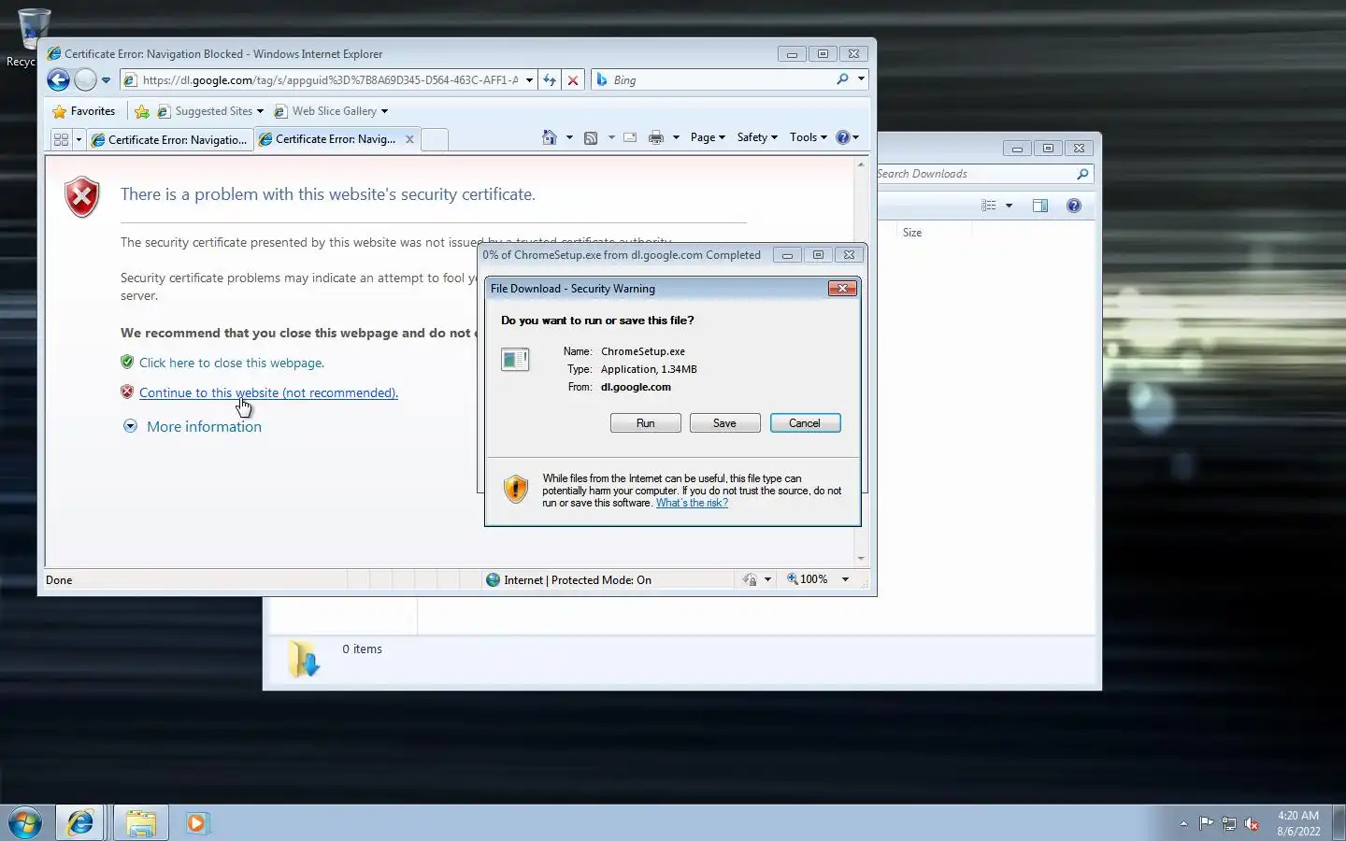This screenshot has height=841, width=1346.
Task: Open Explorer view options dropdown arrow
Action: point(1009,206)
